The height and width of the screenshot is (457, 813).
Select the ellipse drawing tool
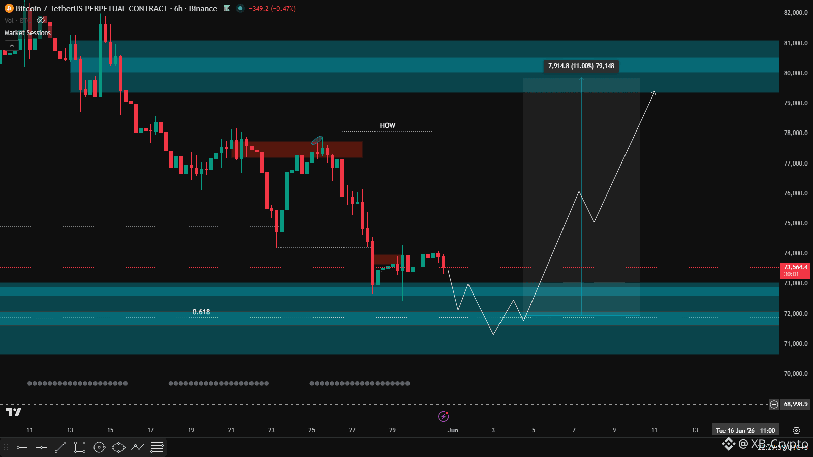click(x=118, y=447)
